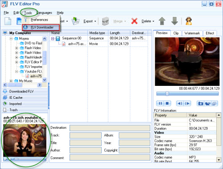
Task: Pause the preview video playback
Action: point(160,103)
